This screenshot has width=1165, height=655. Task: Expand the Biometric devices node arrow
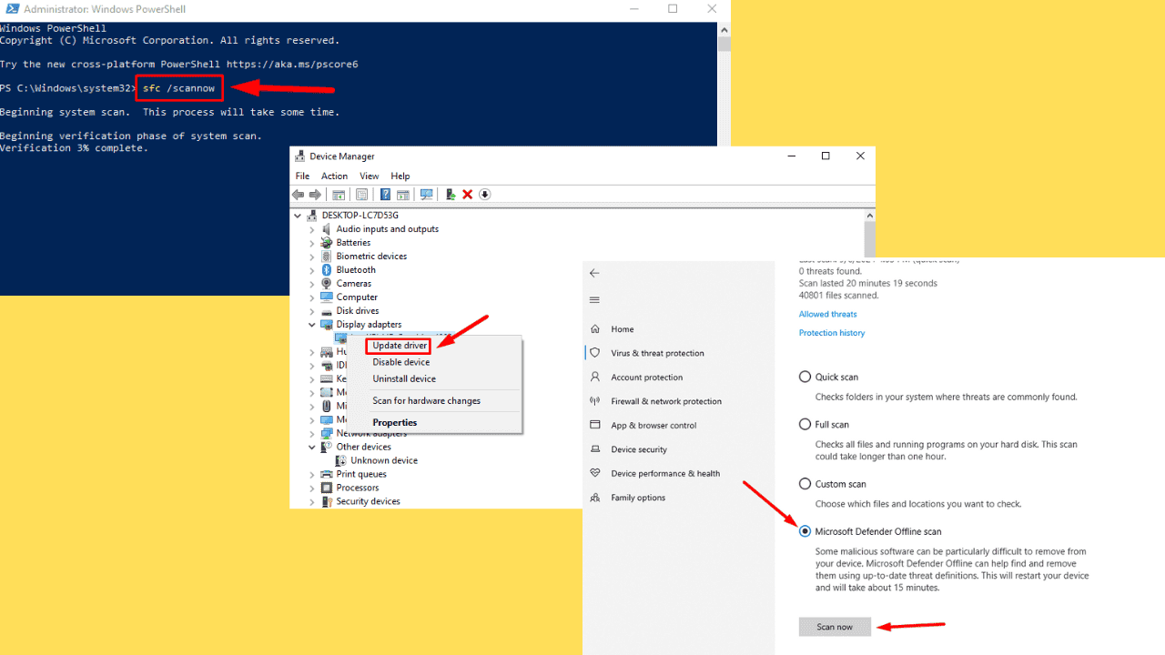(x=312, y=257)
